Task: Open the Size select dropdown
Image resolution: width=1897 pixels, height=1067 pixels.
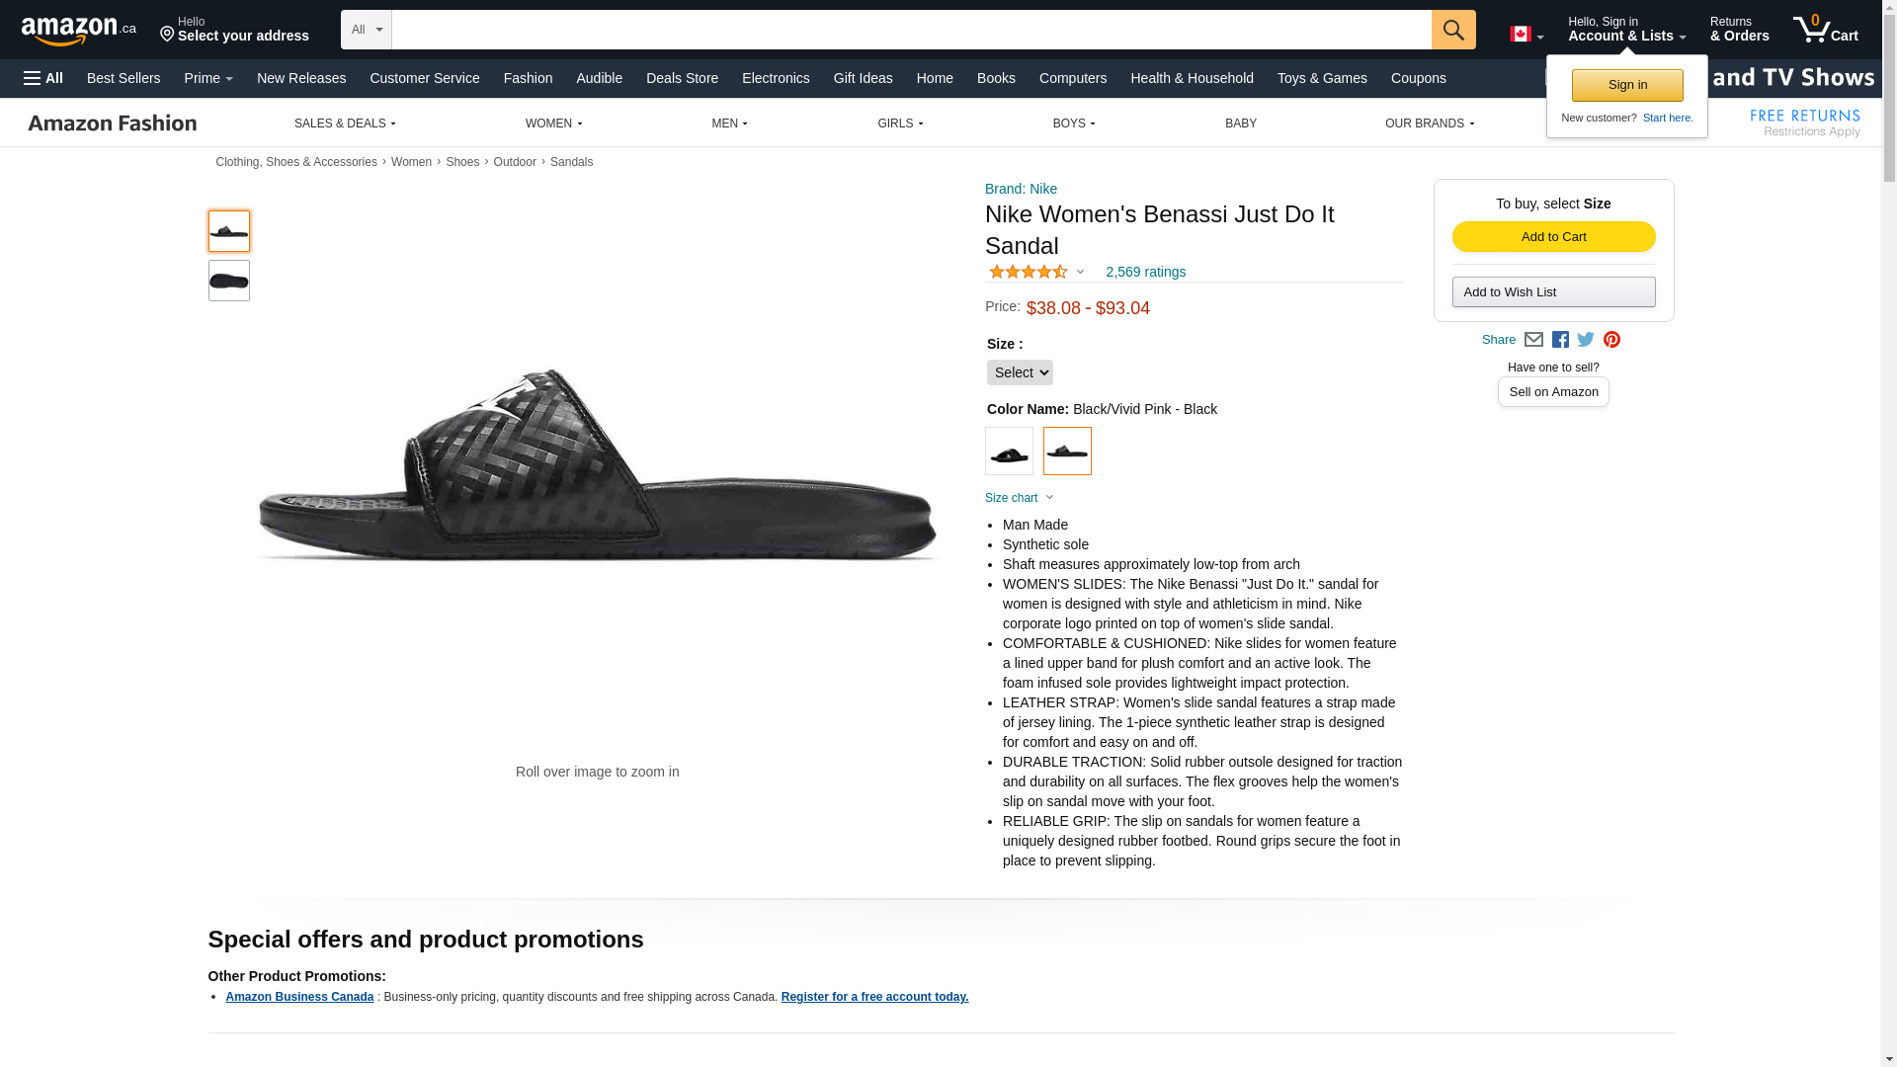Action: 1020,372
